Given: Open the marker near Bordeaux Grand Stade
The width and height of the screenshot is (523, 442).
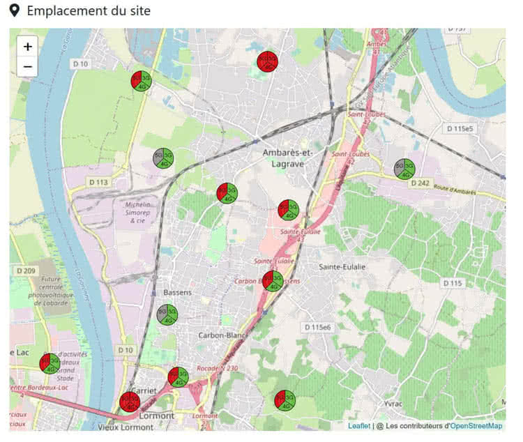Looking at the screenshot, I should (x=50, y=363).
